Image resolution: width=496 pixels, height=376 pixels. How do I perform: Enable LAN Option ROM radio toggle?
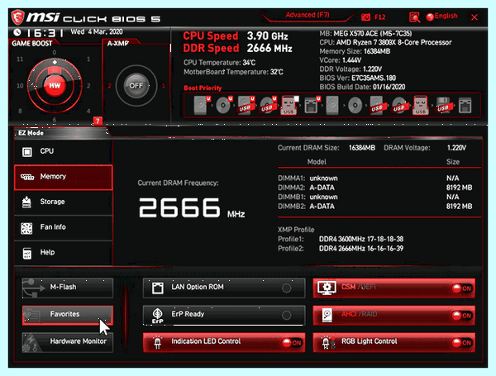tap(287, 288)
